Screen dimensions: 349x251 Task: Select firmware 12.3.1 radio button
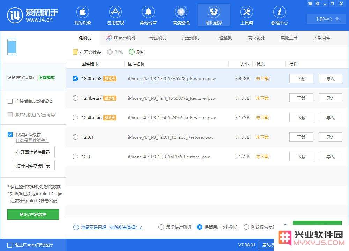click(x=75, y=137)
